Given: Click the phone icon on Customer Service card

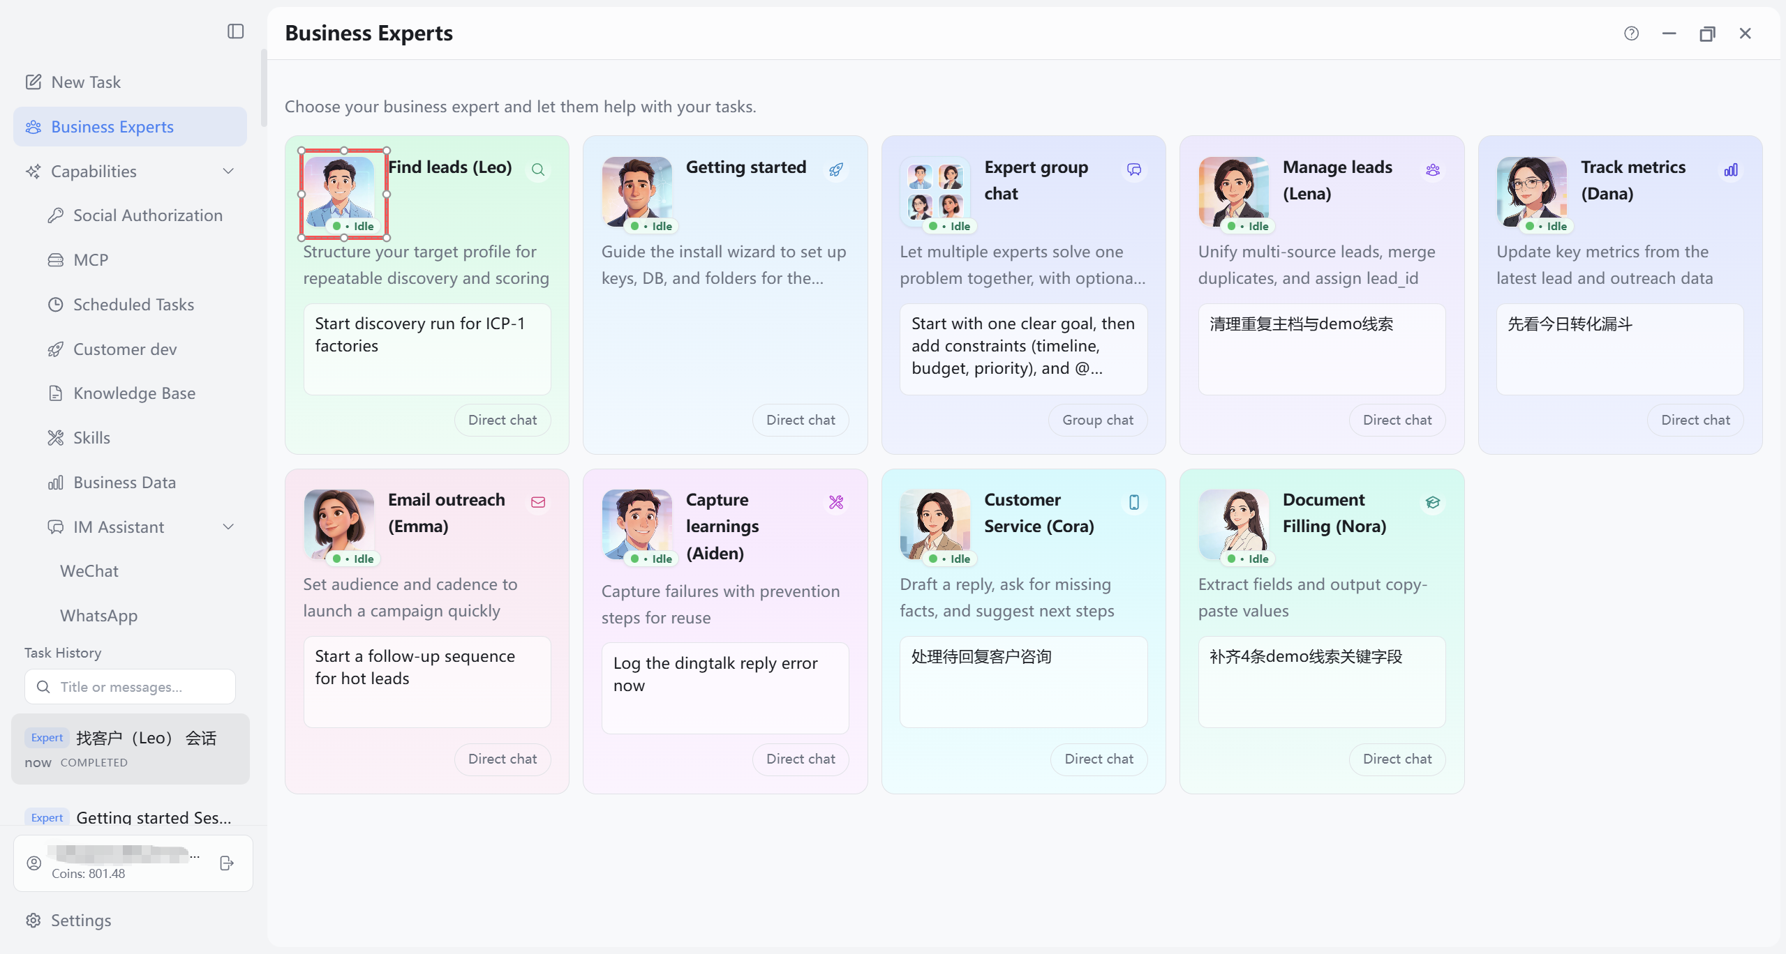Looking at the screenshot, I should coord(1134,502).
